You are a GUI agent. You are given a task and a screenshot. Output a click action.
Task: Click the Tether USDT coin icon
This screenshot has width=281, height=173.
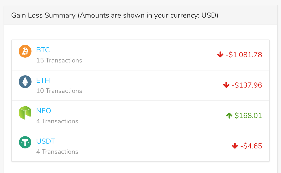pos(25,142)
